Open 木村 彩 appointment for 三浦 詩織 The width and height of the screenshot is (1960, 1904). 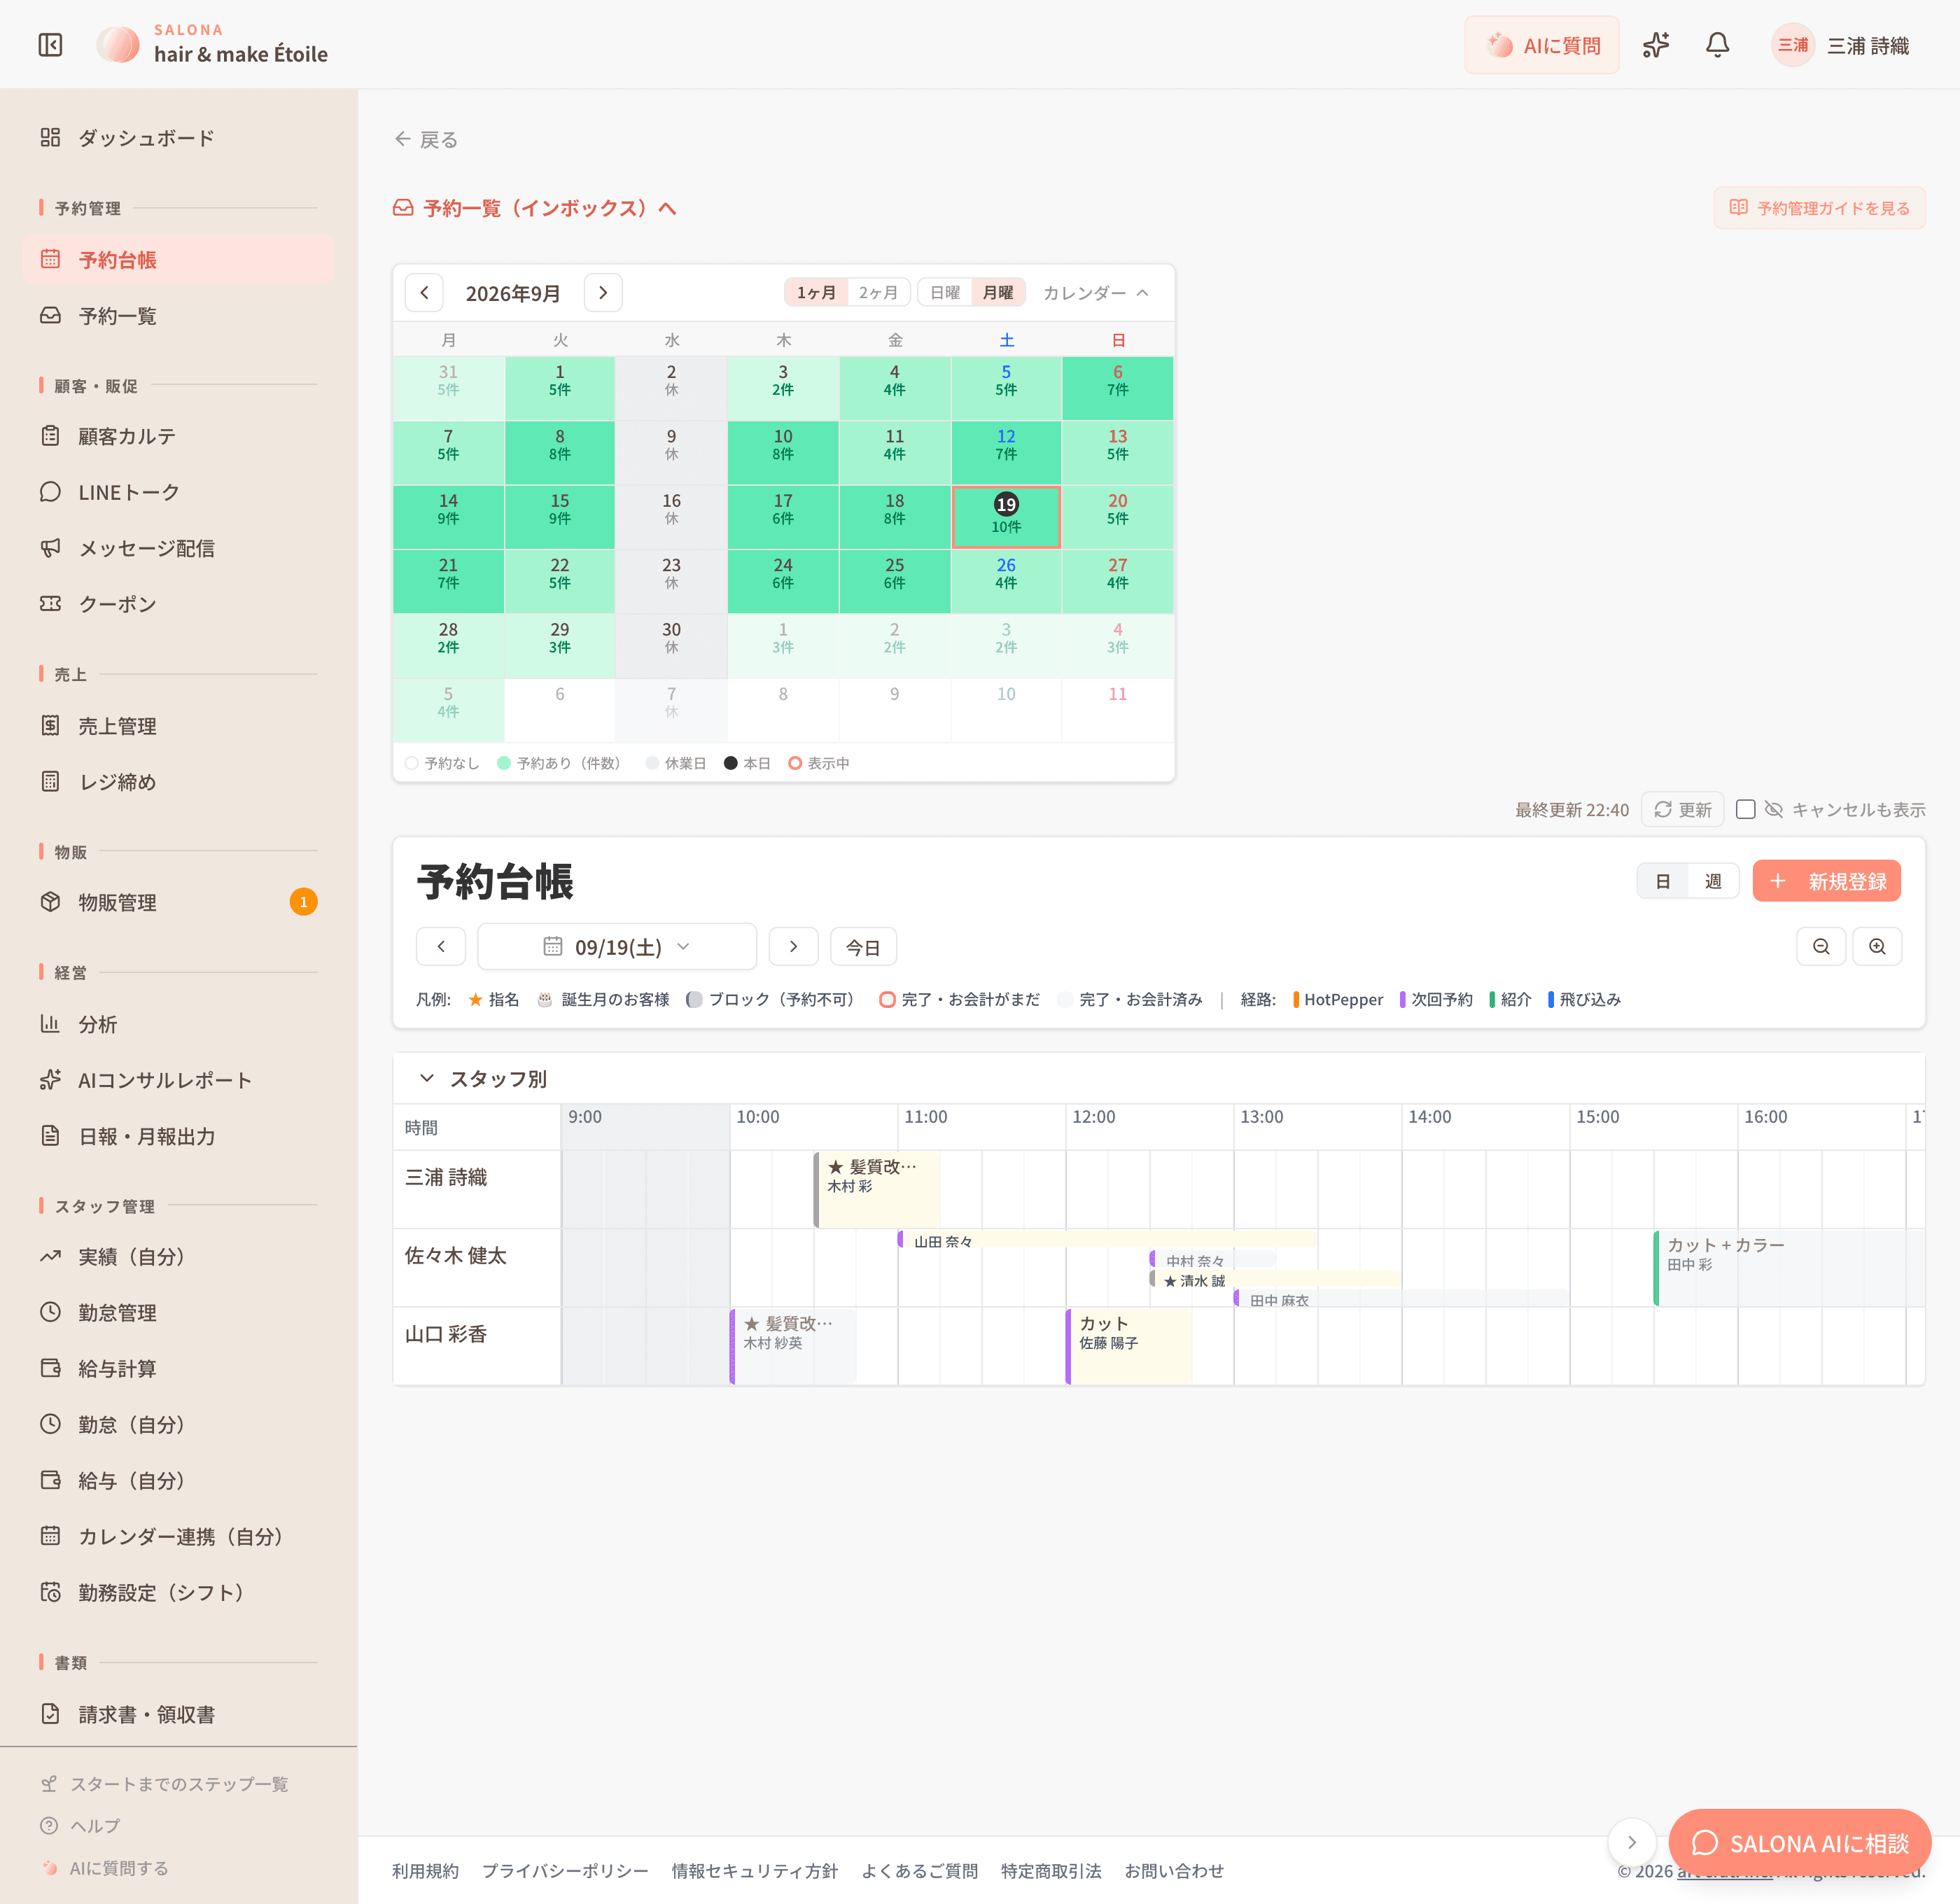click(x=877, y=1189)
